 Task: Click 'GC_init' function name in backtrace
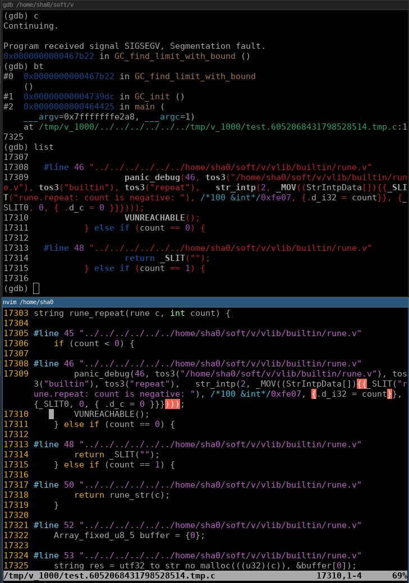tap(152, 97)
